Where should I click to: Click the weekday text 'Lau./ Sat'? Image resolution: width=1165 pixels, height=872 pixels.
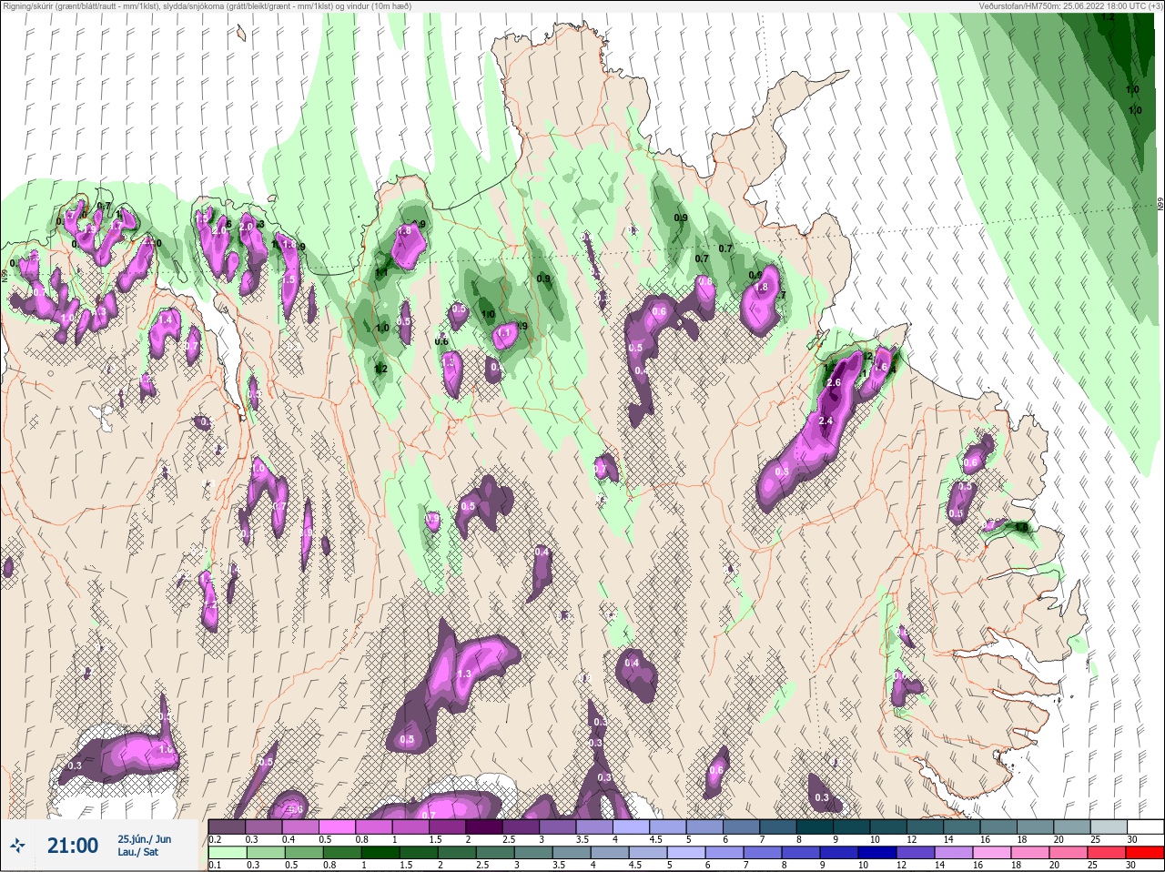click(x=137, y=853)
